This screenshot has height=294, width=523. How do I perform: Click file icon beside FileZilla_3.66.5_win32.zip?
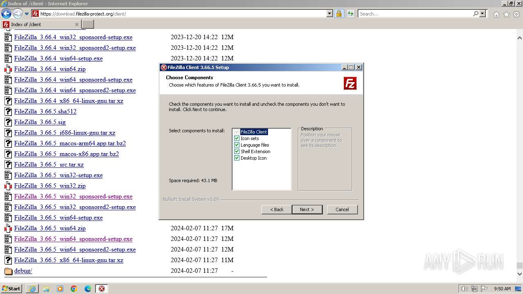(x=8, y=186)
